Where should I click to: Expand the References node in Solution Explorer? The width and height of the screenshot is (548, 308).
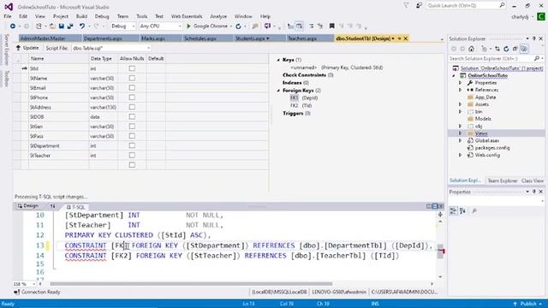(461, 90)
